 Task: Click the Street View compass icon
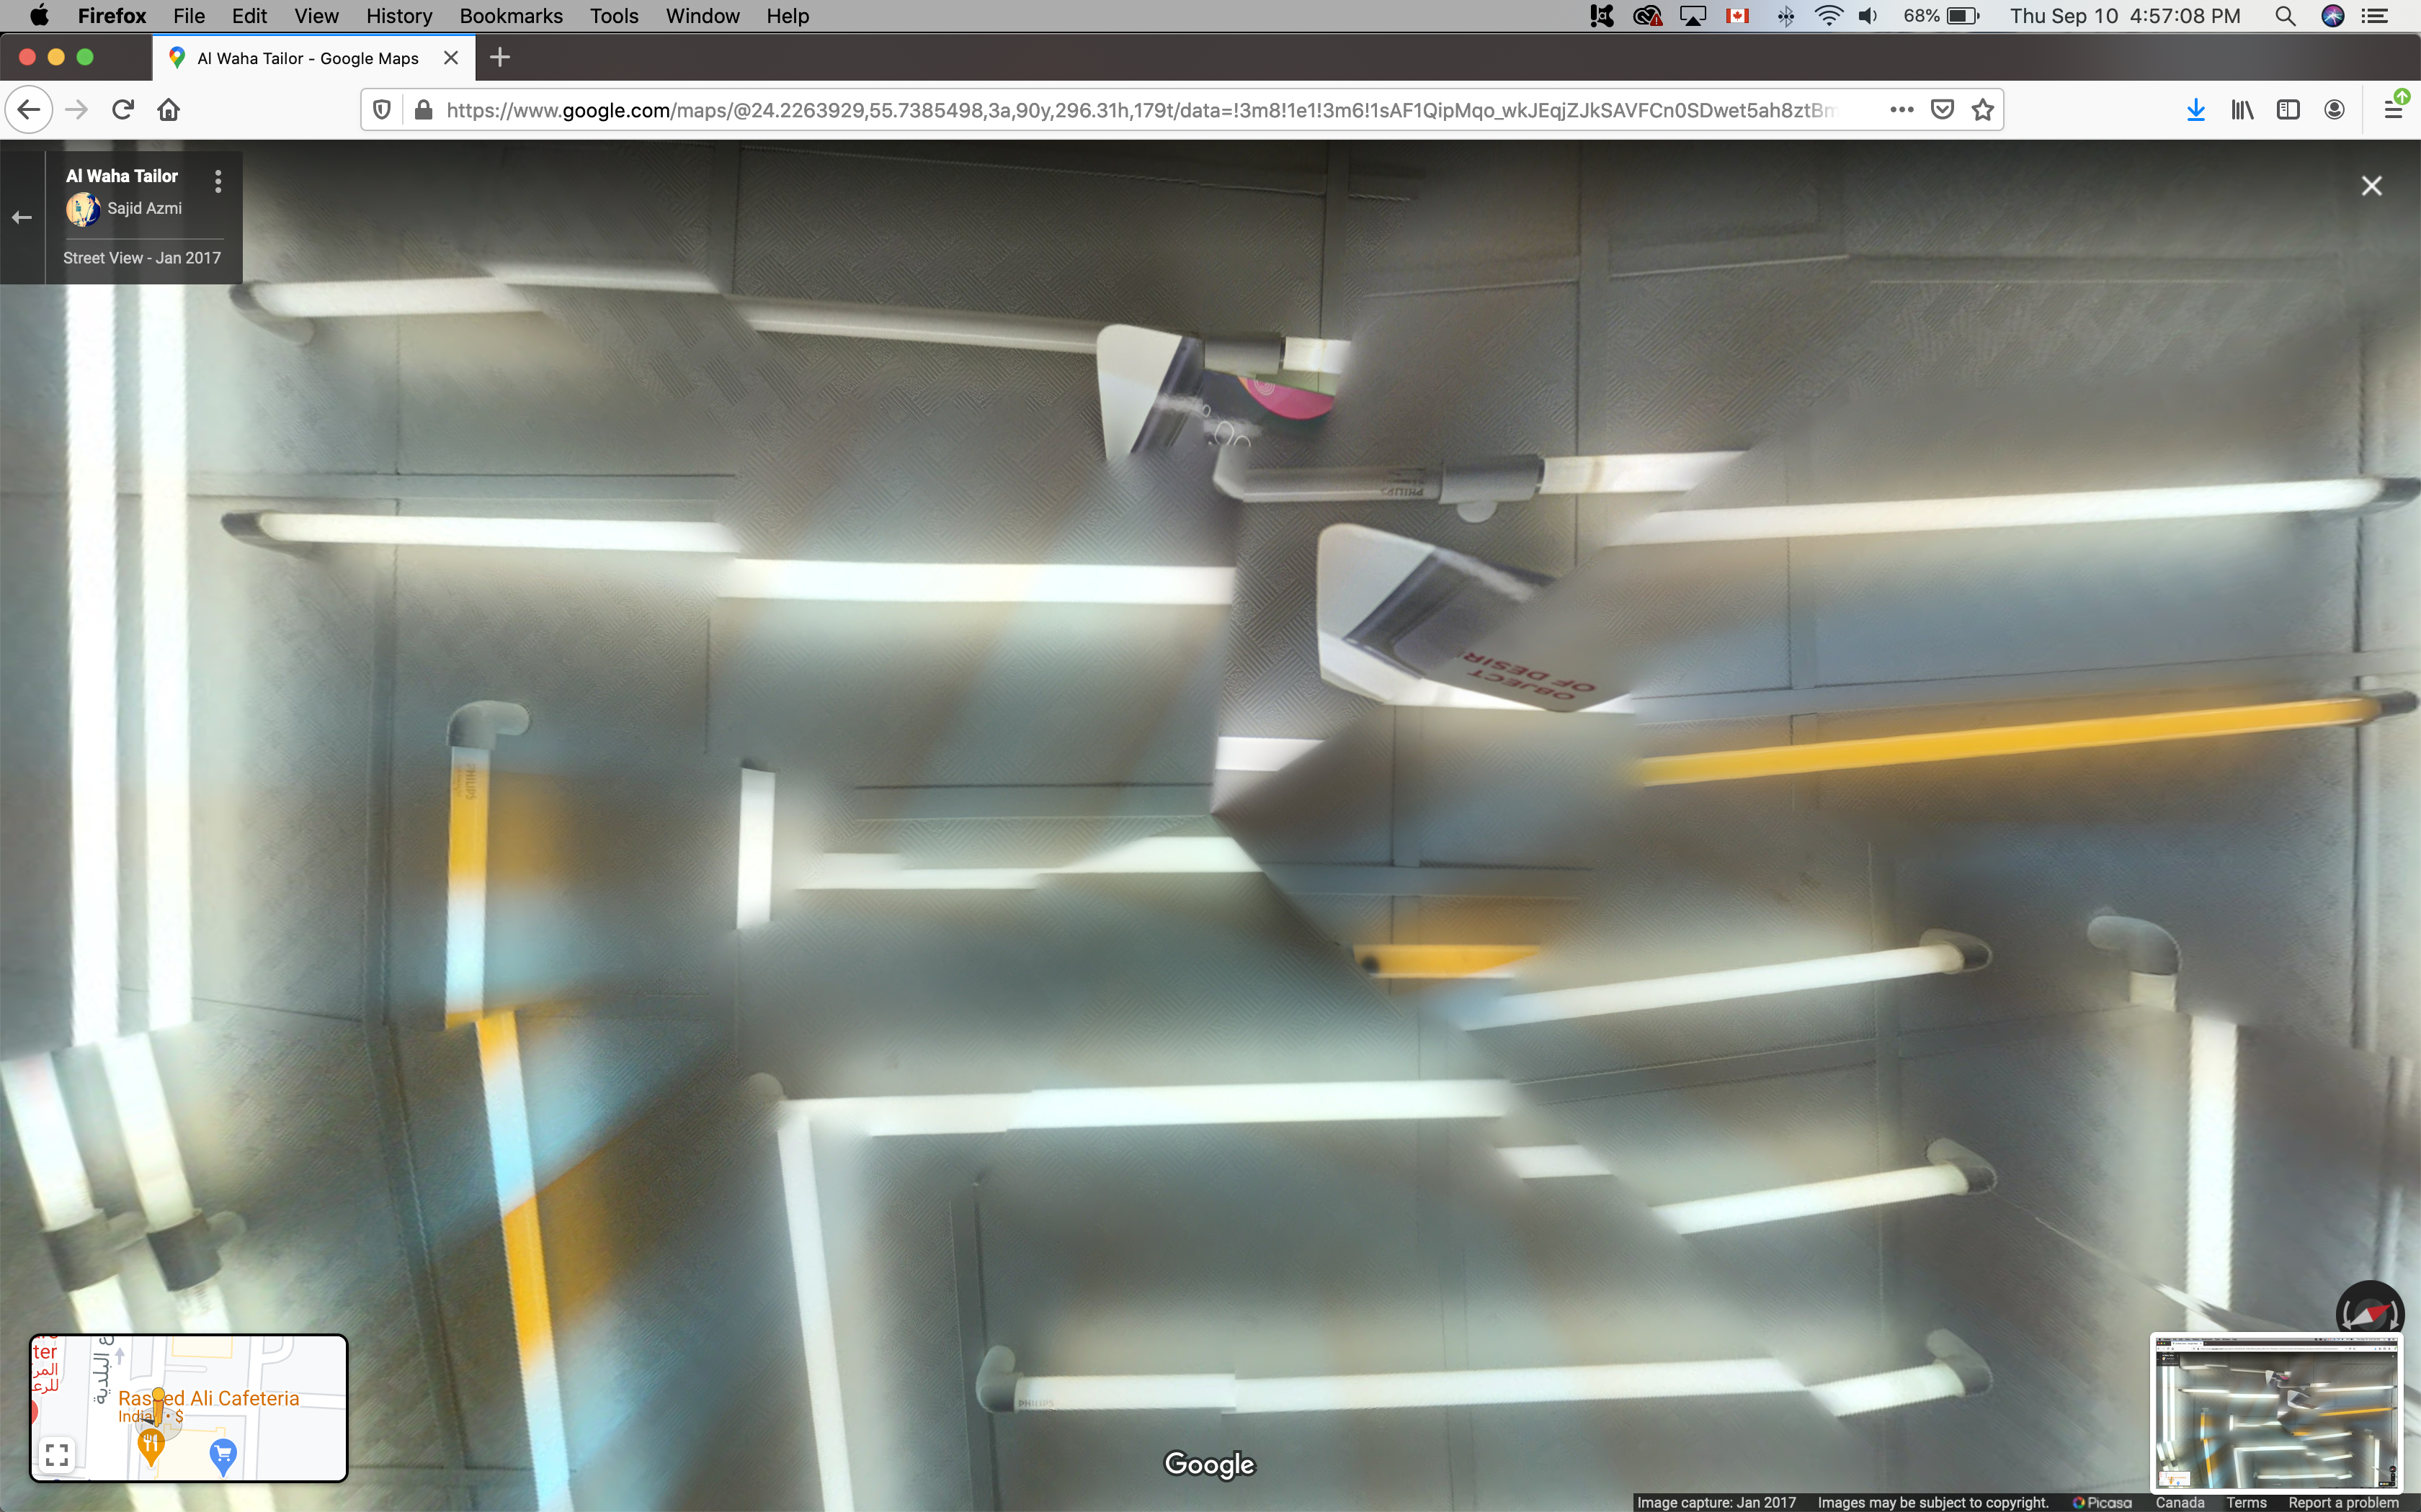click(x=2369, y=1312)
